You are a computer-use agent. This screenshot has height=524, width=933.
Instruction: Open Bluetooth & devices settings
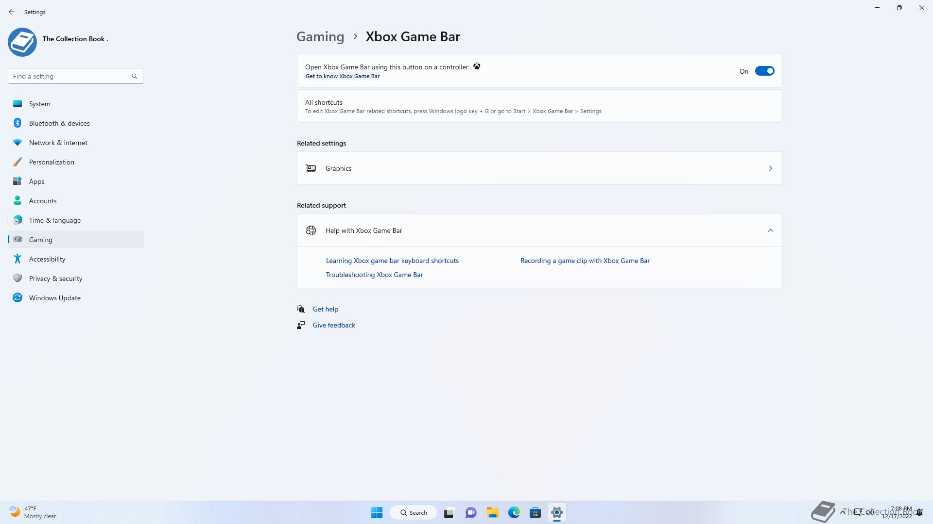(76, 123)
